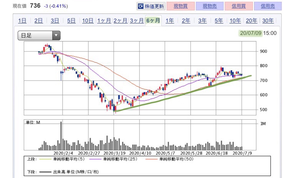Select the 30年 period tab
Viewport: 284px width, 178px height.
coord(268,21)
